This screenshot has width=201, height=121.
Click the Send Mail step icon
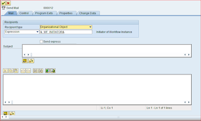[x=3, y=8]
